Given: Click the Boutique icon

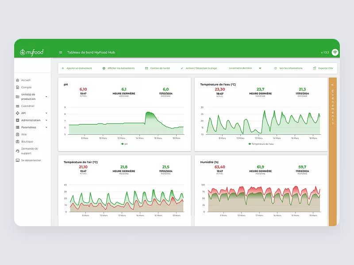Looking at the screenshot, I should 18,142.
